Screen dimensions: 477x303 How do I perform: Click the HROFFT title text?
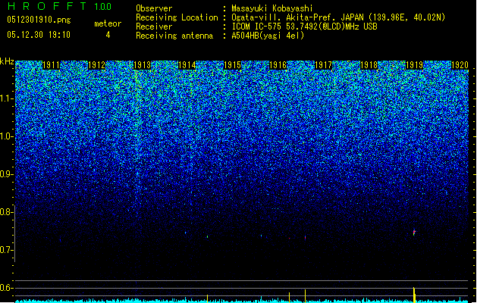tap(47, 6)
